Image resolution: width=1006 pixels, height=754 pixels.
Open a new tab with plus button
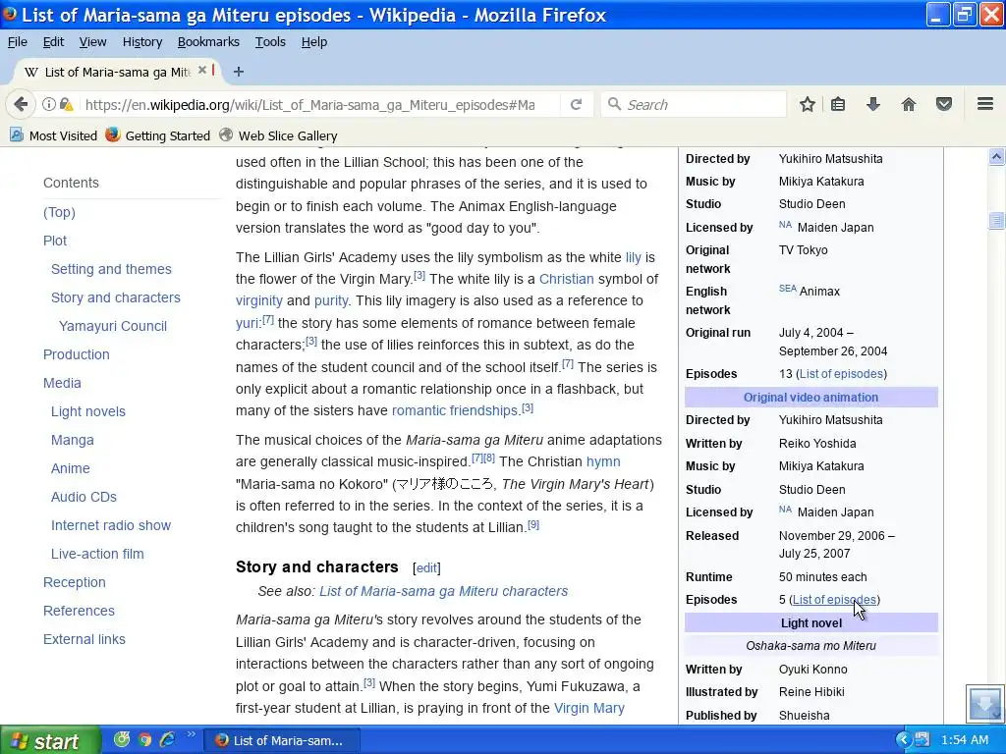coord(238,72)
